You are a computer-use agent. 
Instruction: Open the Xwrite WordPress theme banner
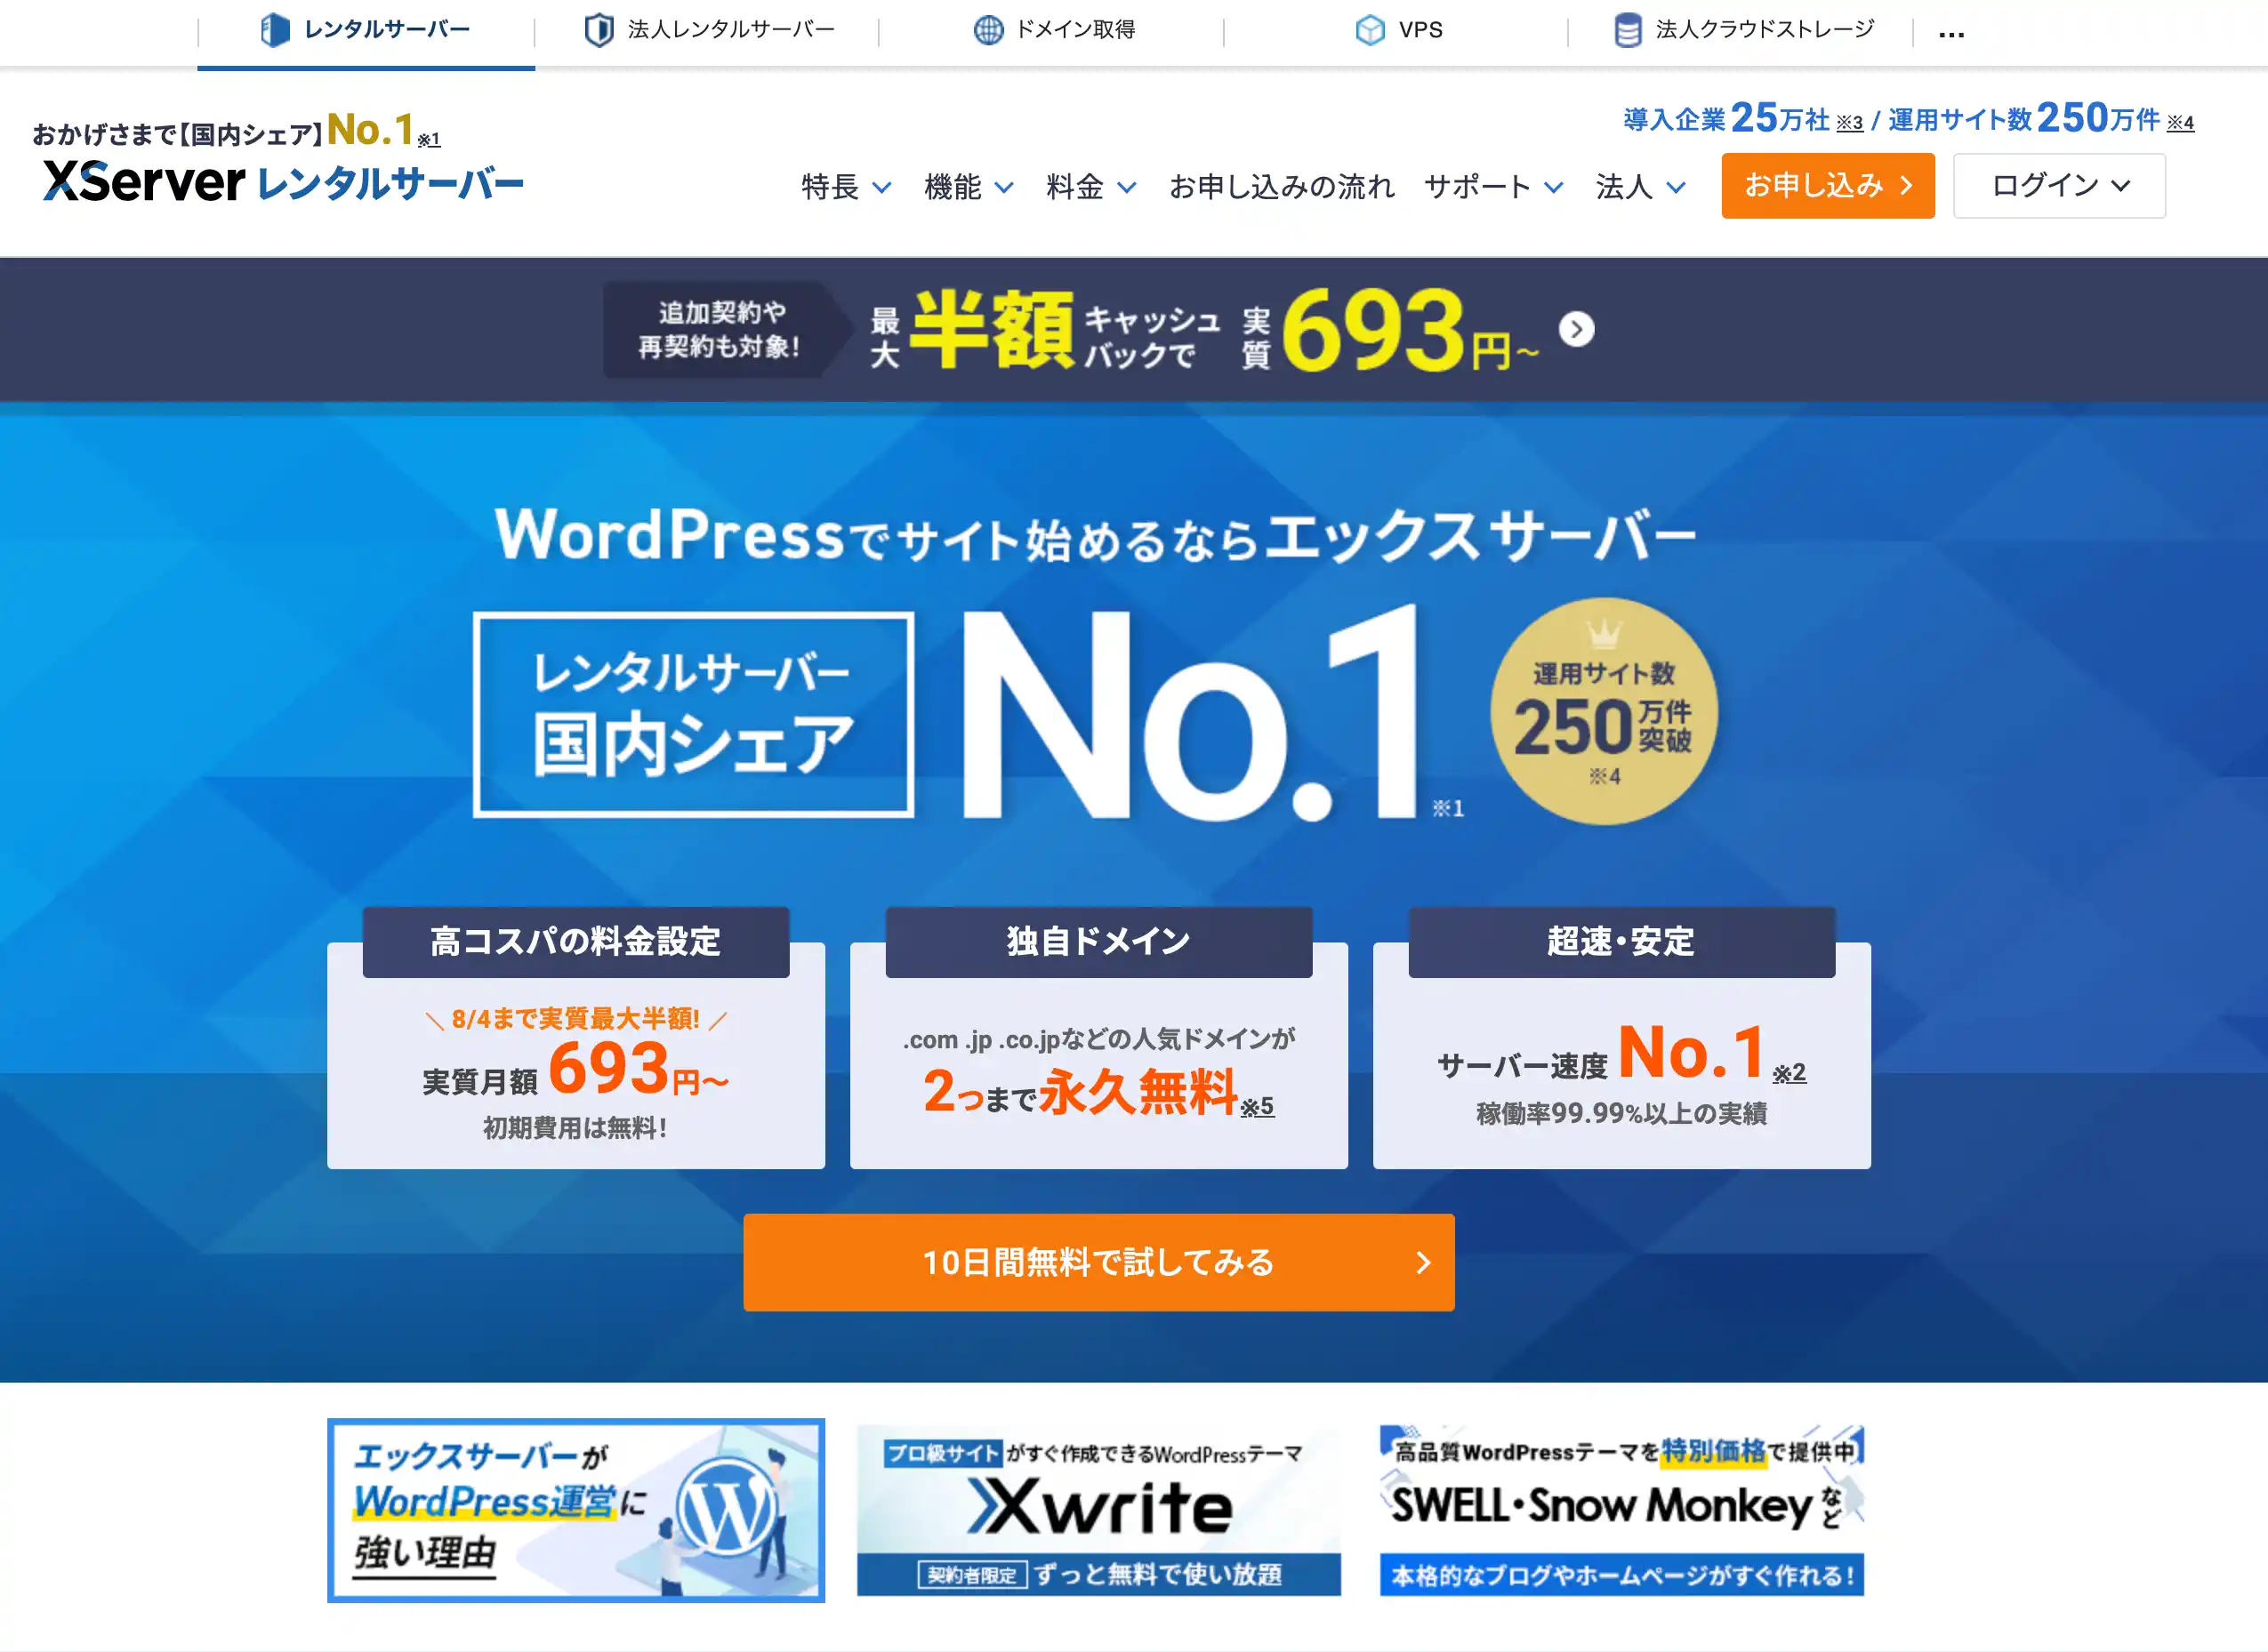tap(1098, 1510)
